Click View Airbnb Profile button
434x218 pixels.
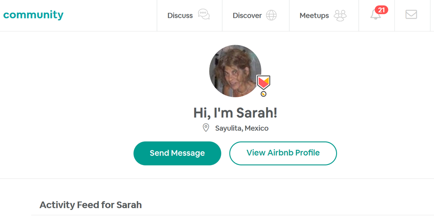click(x=283, y=153)
